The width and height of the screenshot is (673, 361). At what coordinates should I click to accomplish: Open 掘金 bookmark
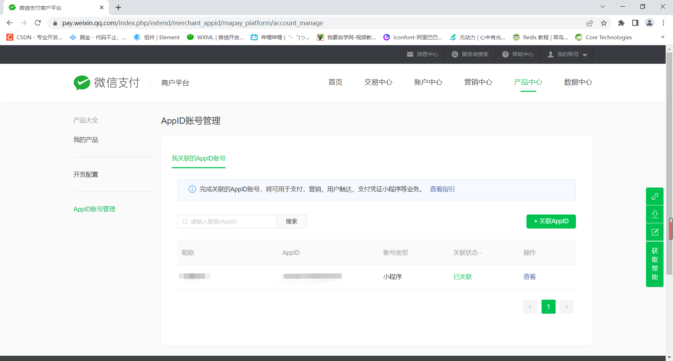click(97, 37)
